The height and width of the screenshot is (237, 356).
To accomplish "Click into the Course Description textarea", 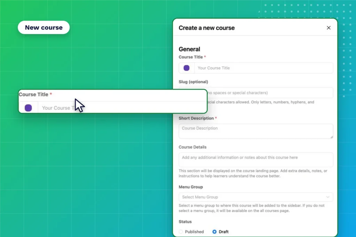I will (256, 131).
